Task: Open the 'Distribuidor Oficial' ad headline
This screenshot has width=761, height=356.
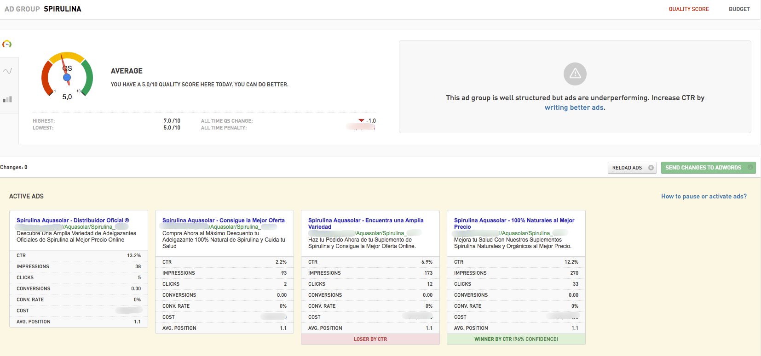Action: (x=73, y=220)
